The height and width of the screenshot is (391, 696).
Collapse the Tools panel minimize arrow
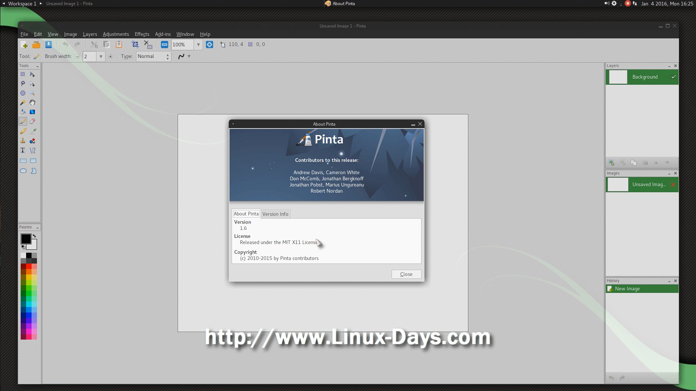pos(37,66)
